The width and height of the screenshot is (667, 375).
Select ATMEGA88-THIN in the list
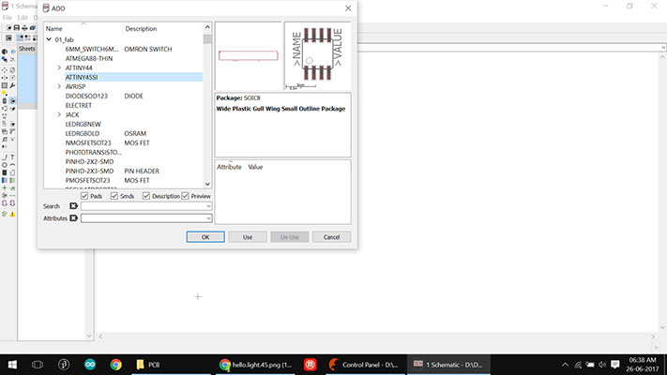[89, 58]
